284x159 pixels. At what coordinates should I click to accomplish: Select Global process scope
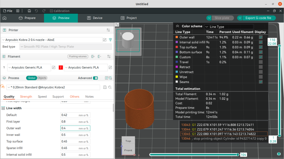coord(32,78)
